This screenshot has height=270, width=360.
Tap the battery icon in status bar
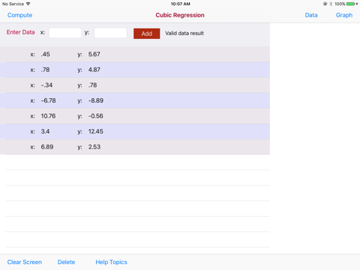coord(352,4)
